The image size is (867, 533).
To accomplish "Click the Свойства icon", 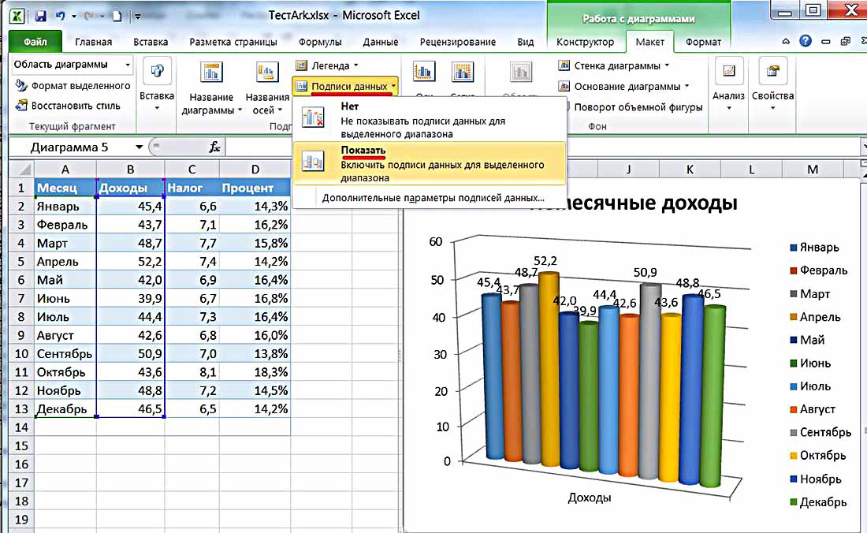I will 772,71.
